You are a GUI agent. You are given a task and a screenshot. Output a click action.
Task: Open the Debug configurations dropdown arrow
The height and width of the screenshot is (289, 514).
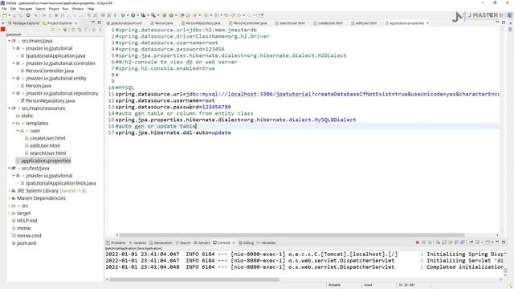128,15
